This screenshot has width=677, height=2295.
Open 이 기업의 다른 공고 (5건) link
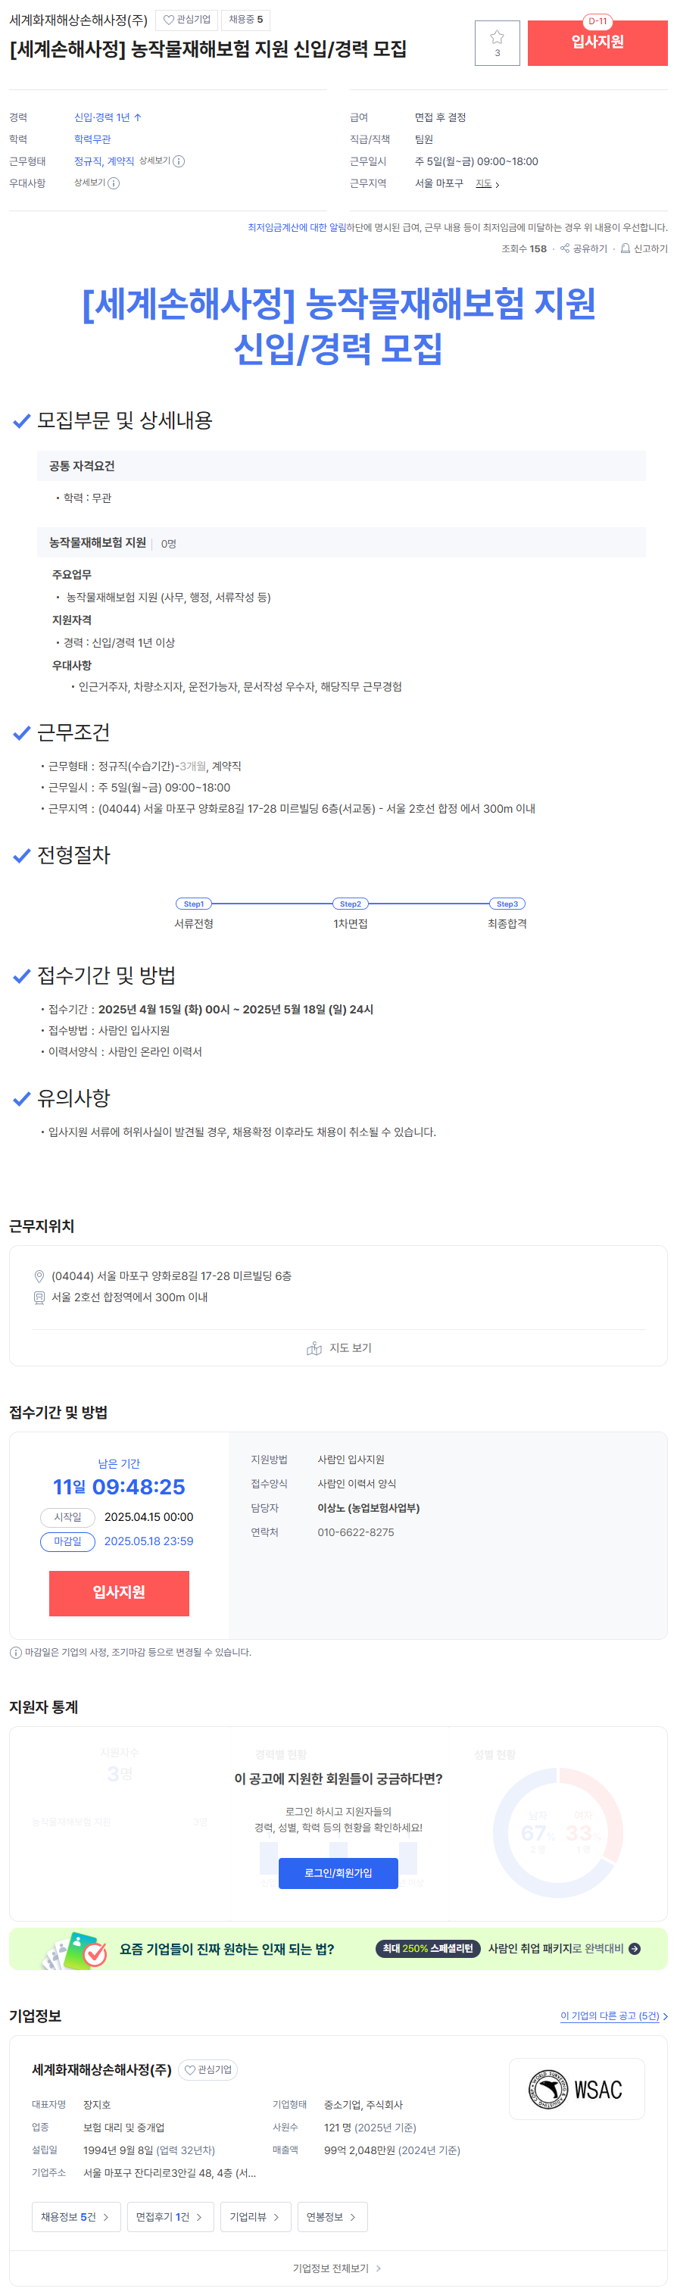click(x=613, y=2016)
